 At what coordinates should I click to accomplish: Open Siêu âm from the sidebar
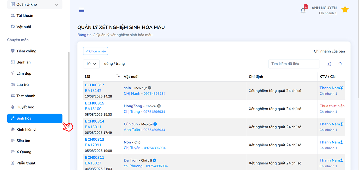pos(23,141)
